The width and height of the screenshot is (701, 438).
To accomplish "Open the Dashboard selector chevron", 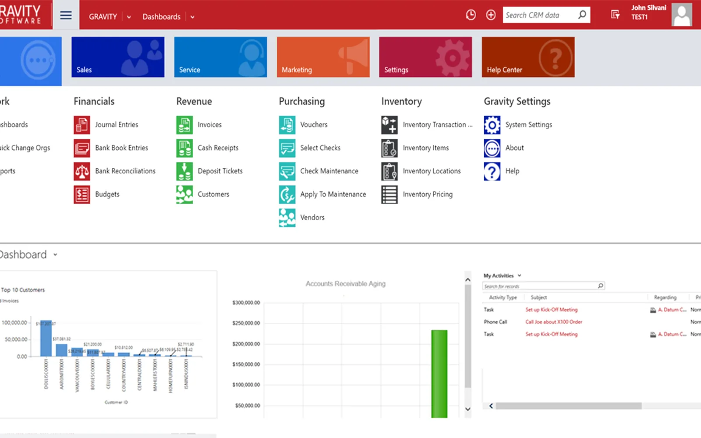I will pos(55,254).
